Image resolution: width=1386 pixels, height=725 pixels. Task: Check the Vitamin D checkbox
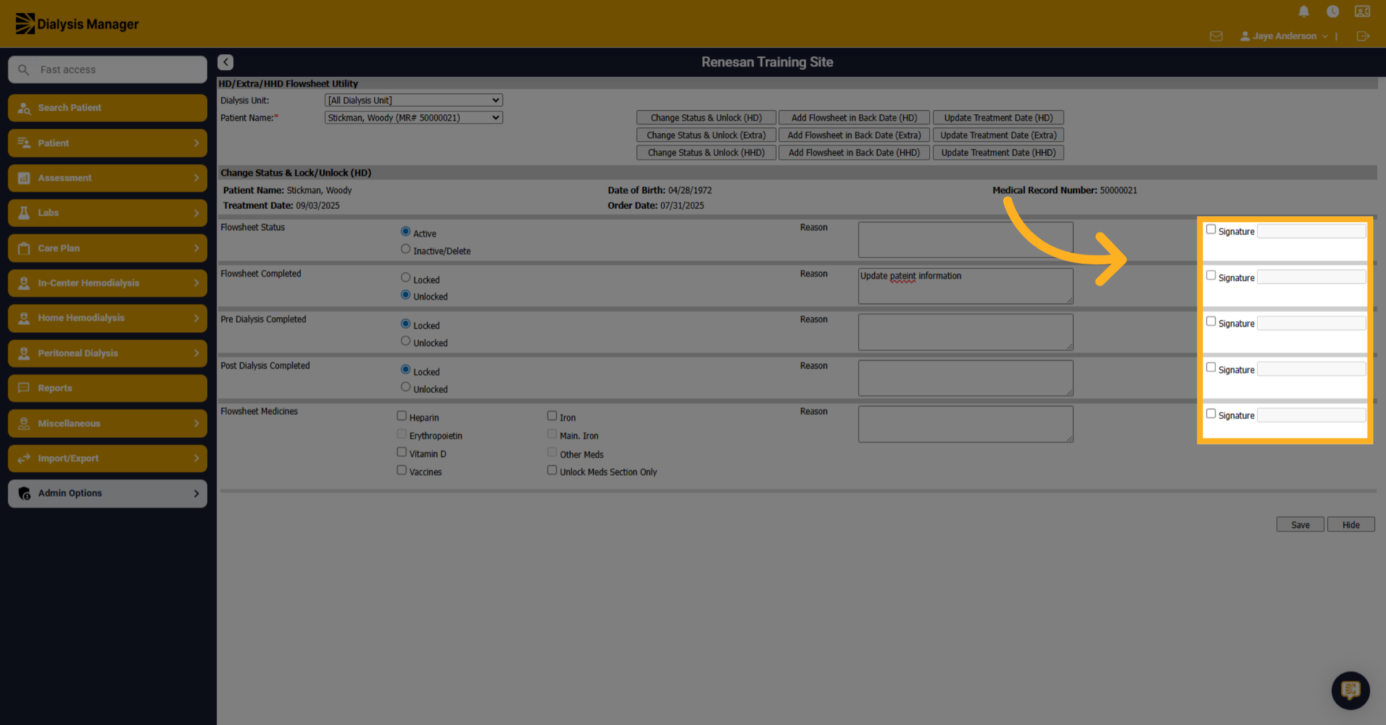(x=401, y=452)
